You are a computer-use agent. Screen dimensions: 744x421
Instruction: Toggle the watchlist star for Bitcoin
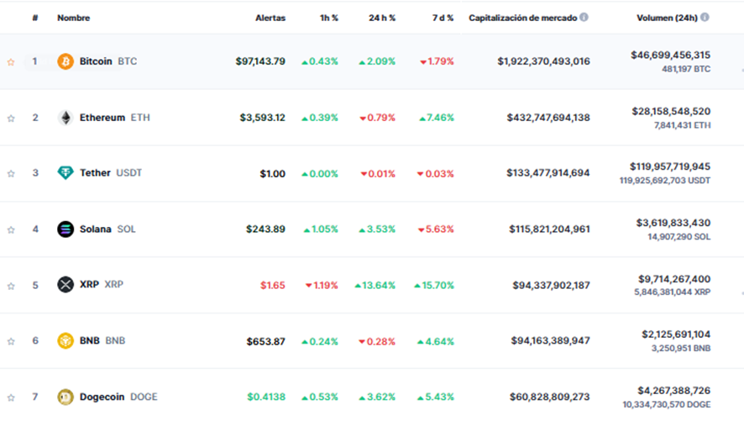click(x=11, y=62)
